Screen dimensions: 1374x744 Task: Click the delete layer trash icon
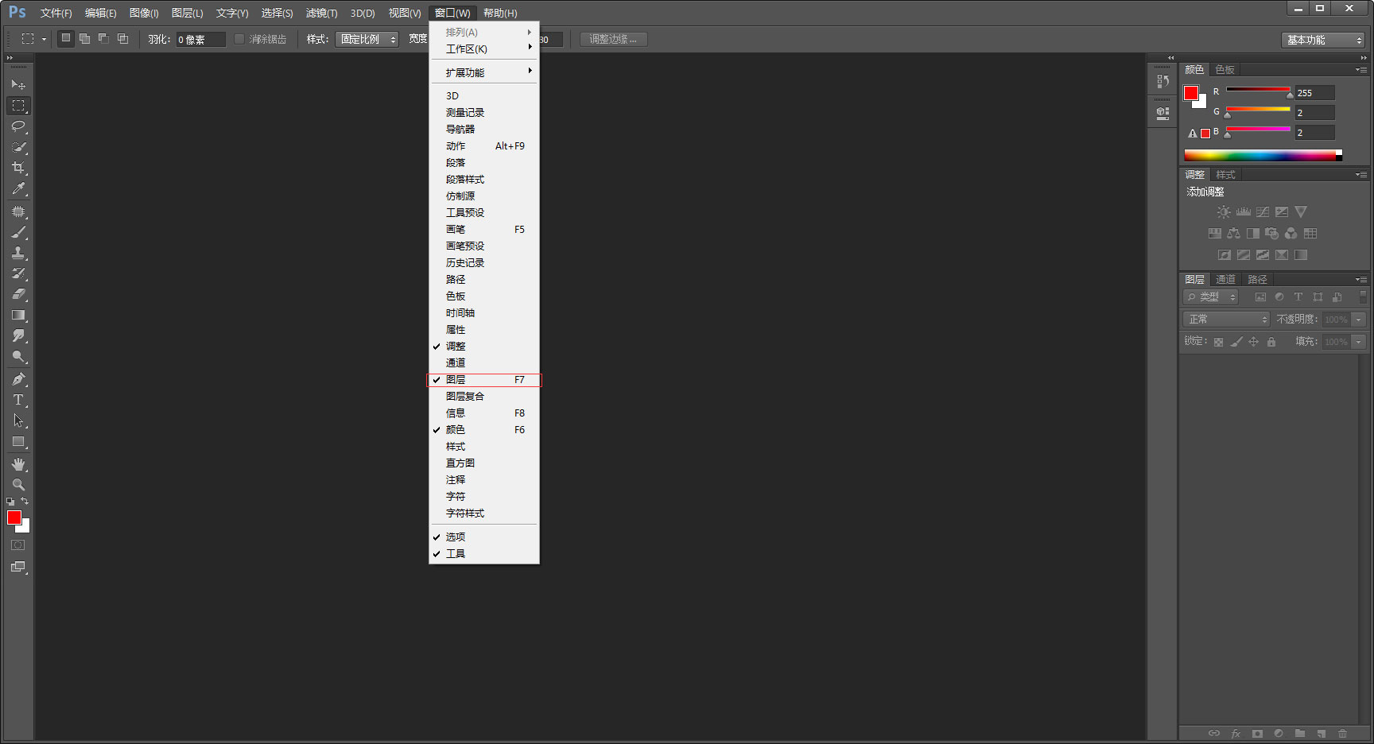coord(1343,734)
